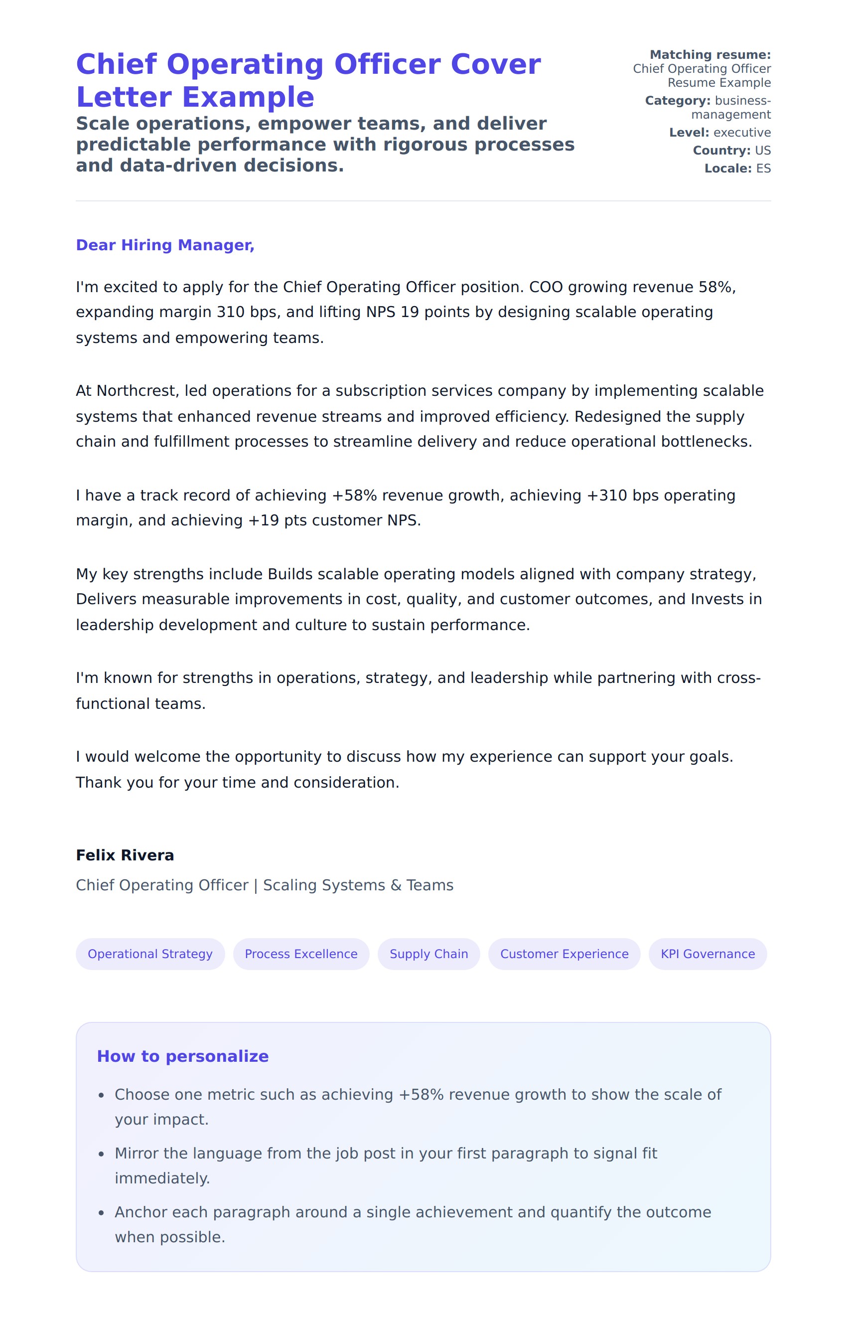Viewport: 847px width, 1320px height.
Task: Click the Felix Rivera signature name
Action: [x=125, y=855]
